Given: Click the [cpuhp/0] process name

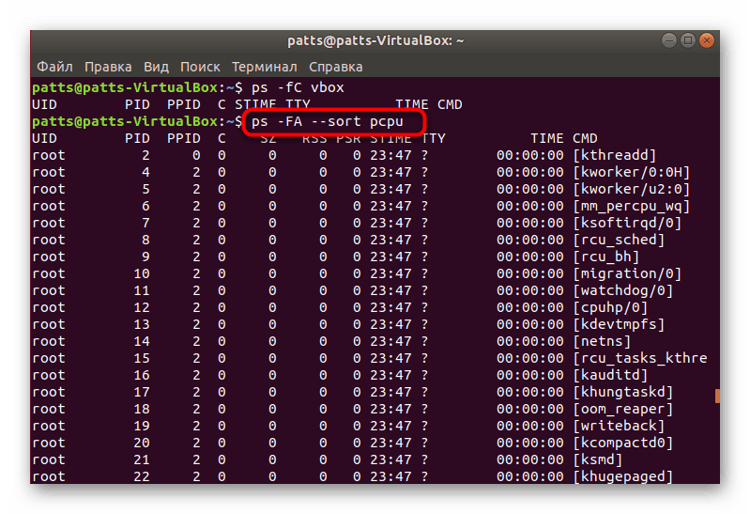Looking at the screenshot, I should tap(610, 307).
